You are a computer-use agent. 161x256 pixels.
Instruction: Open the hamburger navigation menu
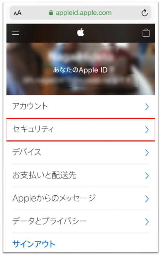[16, 33]
